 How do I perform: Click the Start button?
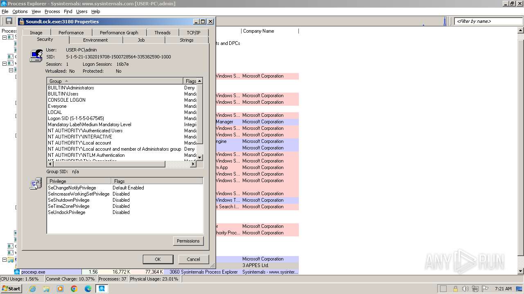click(11, 289)
